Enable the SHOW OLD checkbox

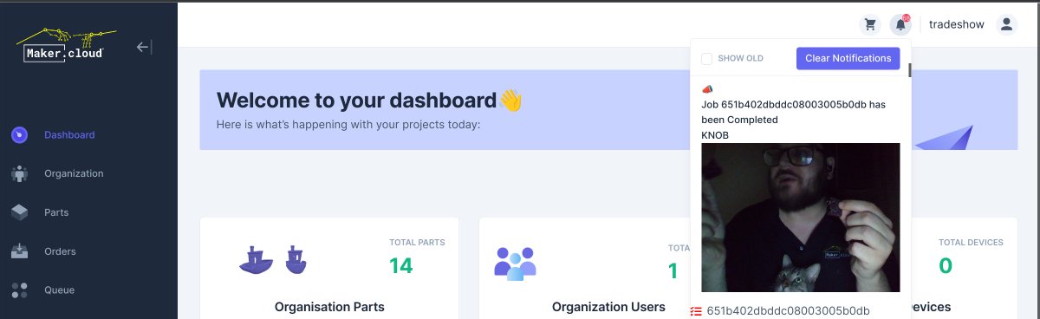coord(706,58)
